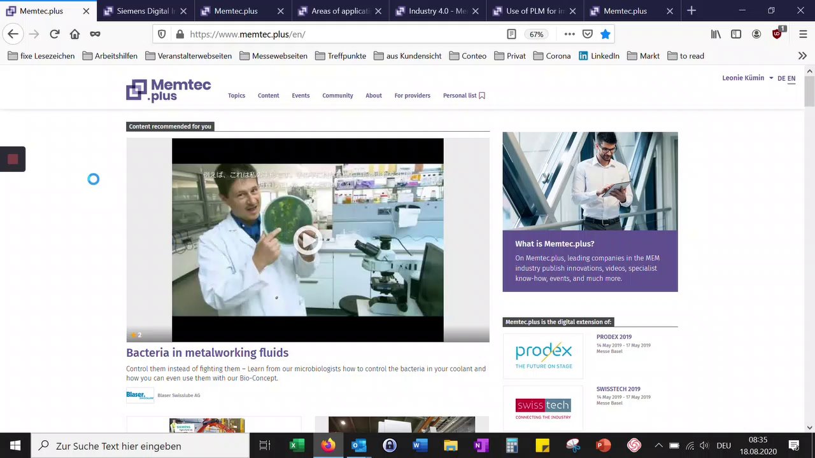The image size is (815, 458).
Task: Open Excel from the taskbar
Action: tap(297, 446)
